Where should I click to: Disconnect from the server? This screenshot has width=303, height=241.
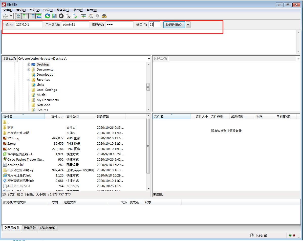tap(68, 16)
